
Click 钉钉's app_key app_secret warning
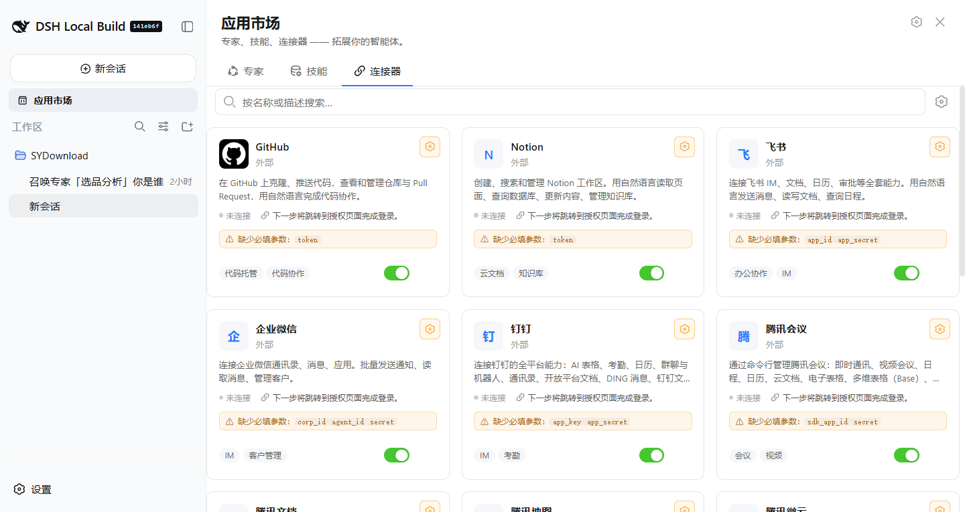[583, 421]
